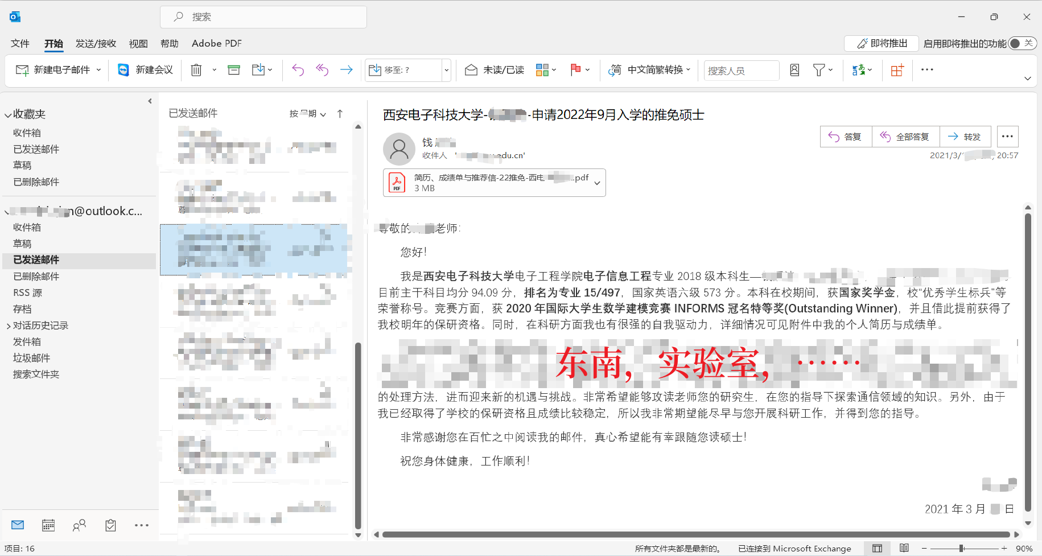Click the Delete trash can icon
This screenshot has width=1042, height=556.
click(x=196, y=70)
